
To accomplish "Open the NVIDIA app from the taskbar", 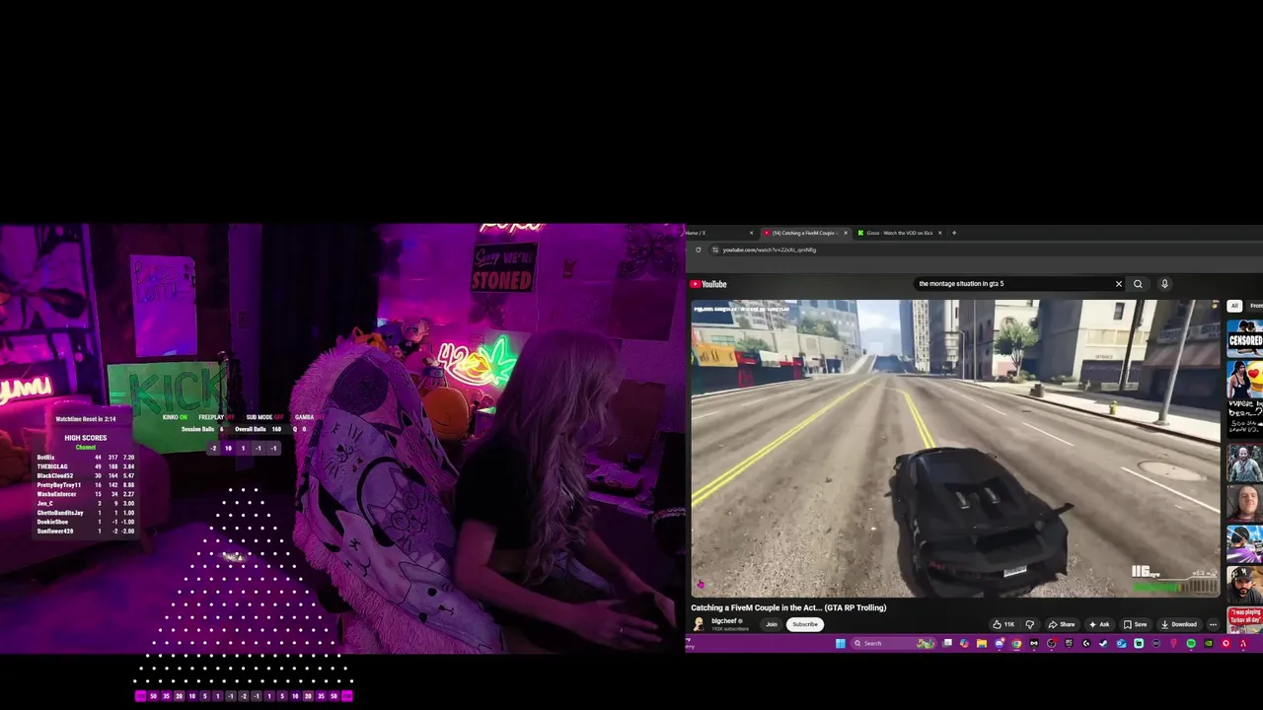I will point(1209,644).
